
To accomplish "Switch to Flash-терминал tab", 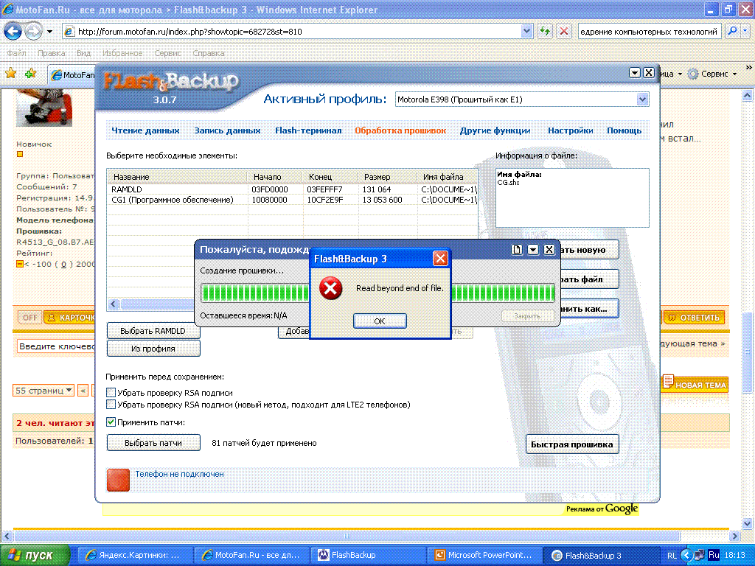I will point(308,130).
